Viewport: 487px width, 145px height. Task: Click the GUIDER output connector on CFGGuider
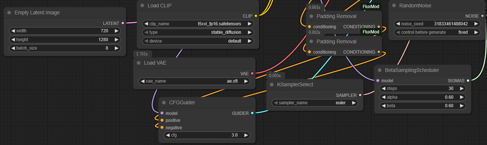pos(252,113)
